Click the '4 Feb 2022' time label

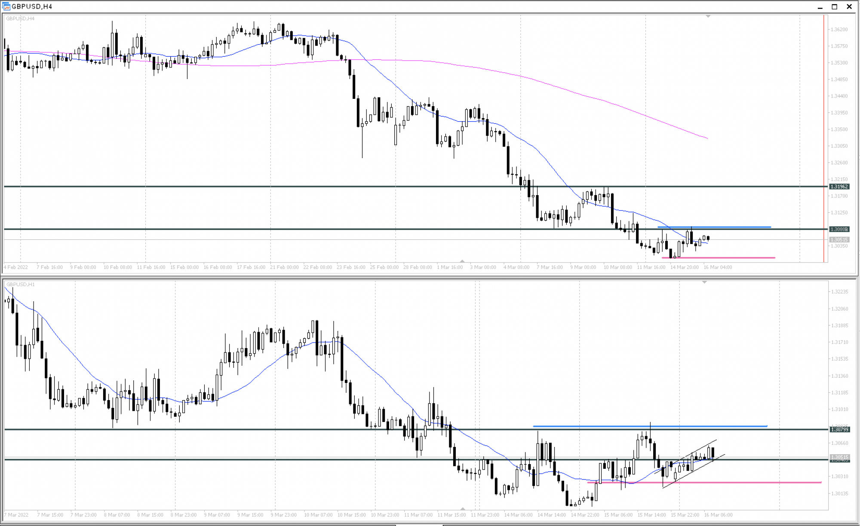[16, 267]
